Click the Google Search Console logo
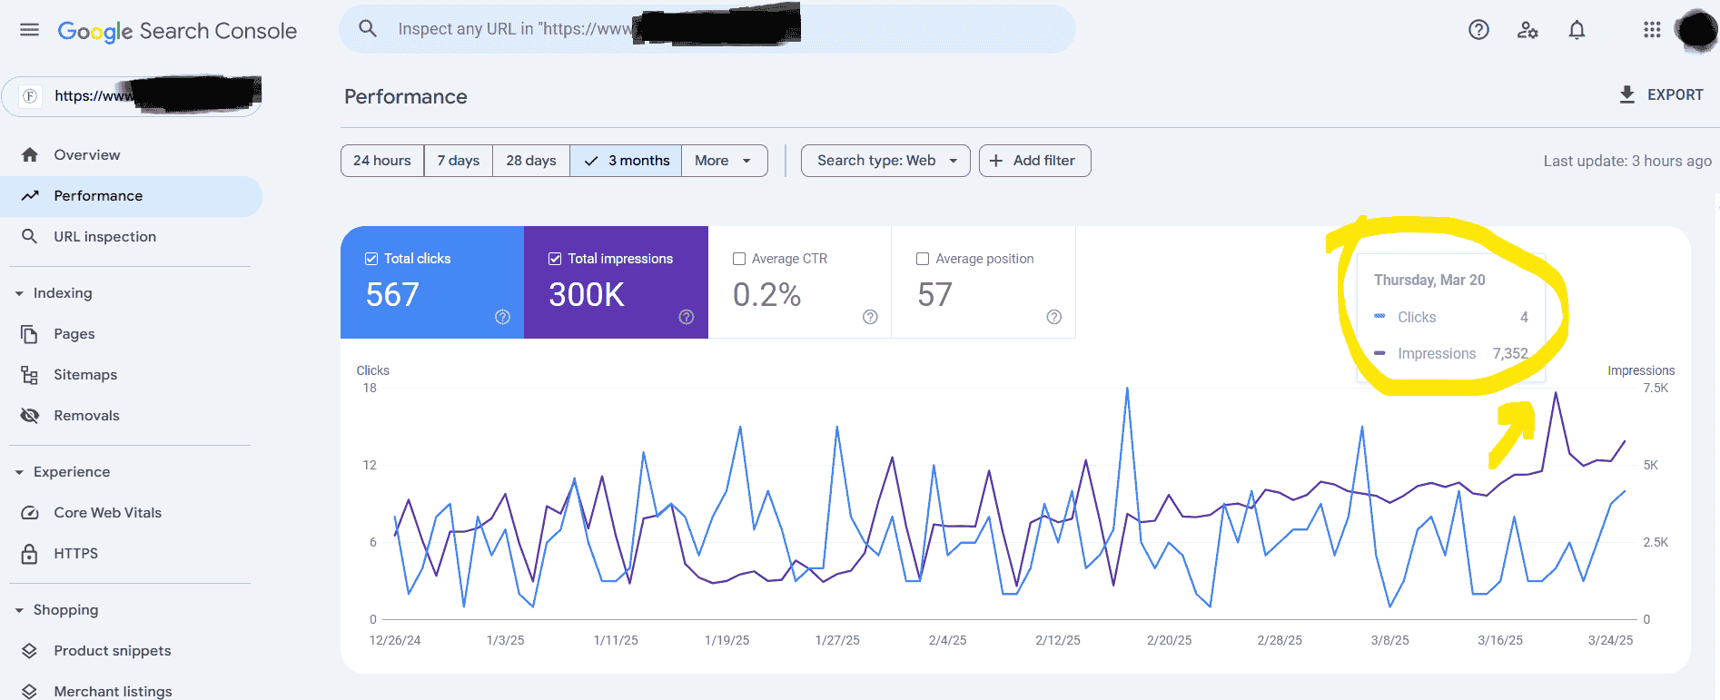Screen dimensions: 1720x700 [x=177, y=31]
